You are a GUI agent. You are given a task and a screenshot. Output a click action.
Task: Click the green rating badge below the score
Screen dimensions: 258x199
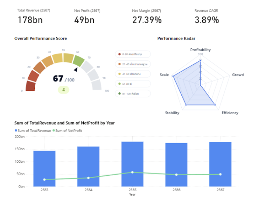click(x=63, y=90)
